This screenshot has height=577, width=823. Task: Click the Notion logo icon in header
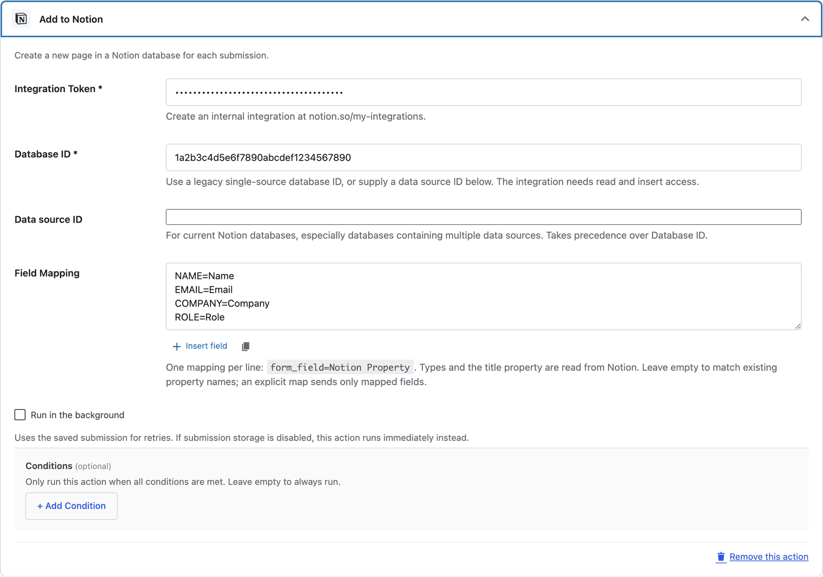click(21, 19)
